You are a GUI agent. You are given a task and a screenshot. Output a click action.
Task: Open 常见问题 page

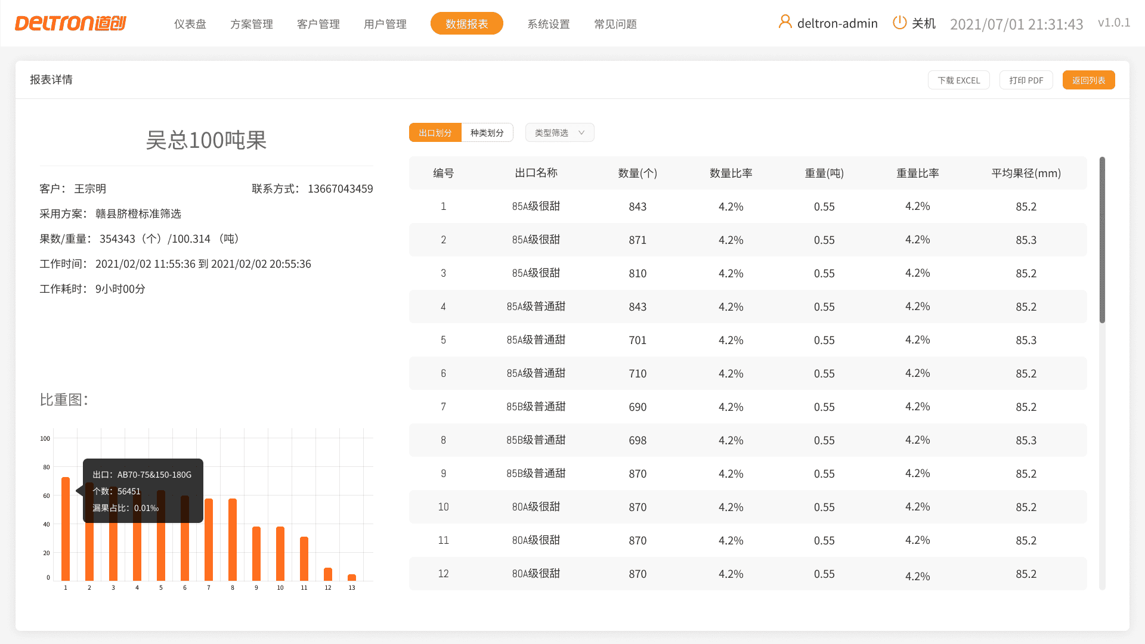[615, 24]
